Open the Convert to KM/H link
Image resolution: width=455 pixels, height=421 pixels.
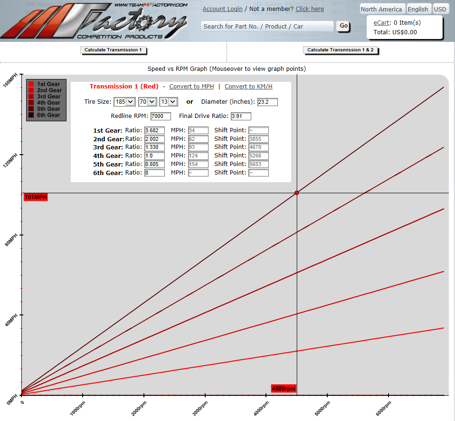(248, 86)
